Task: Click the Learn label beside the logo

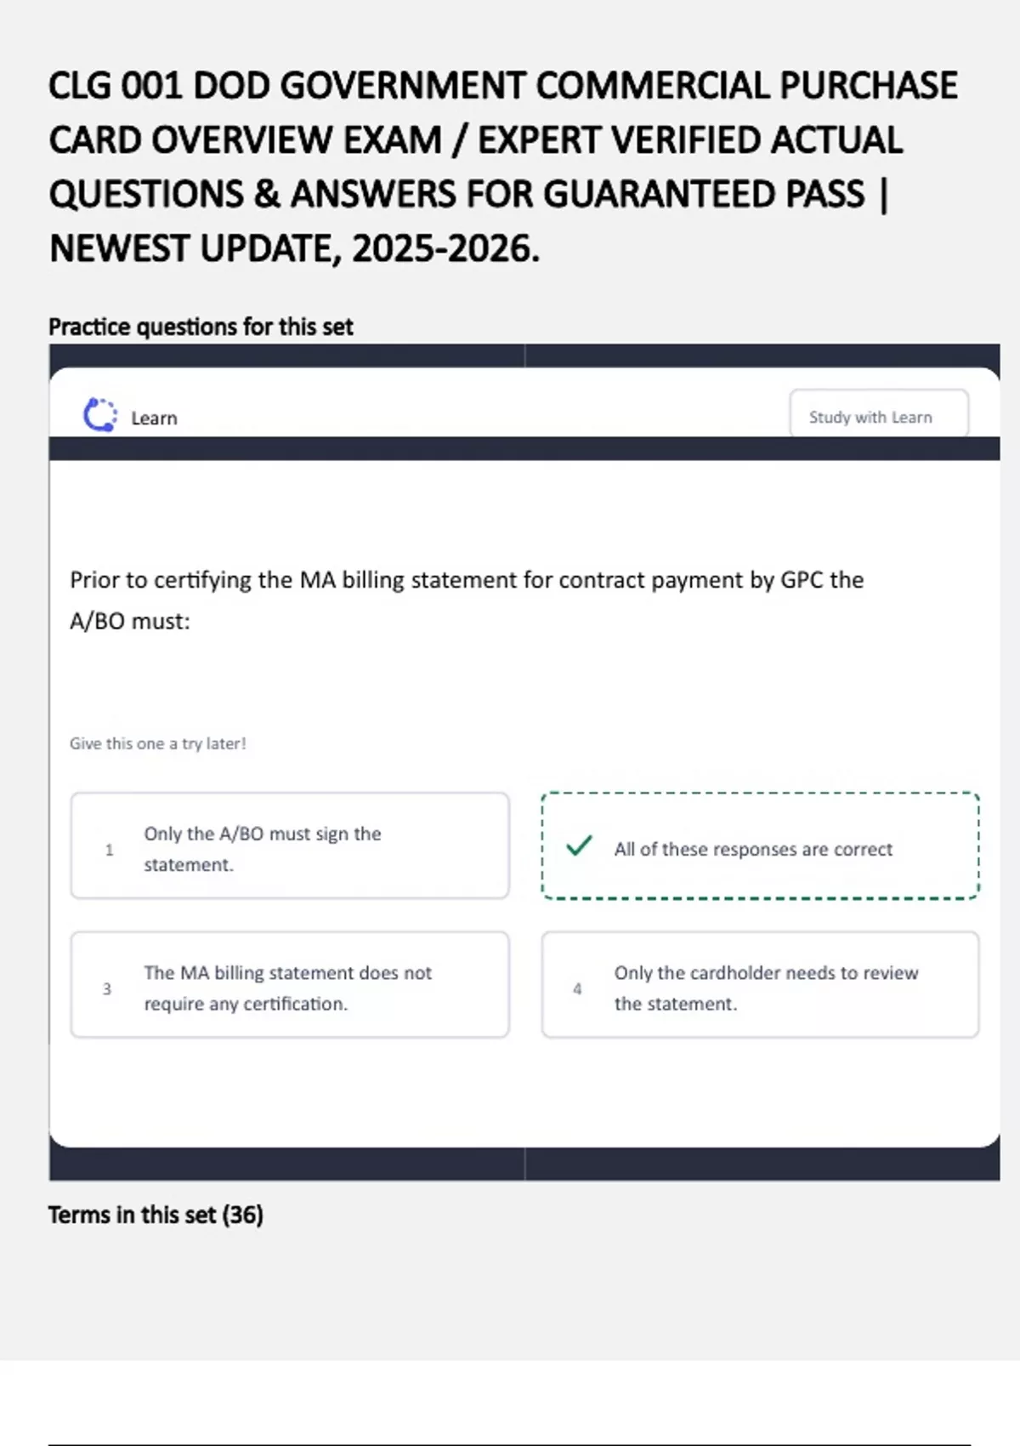Action: (154, 418)
